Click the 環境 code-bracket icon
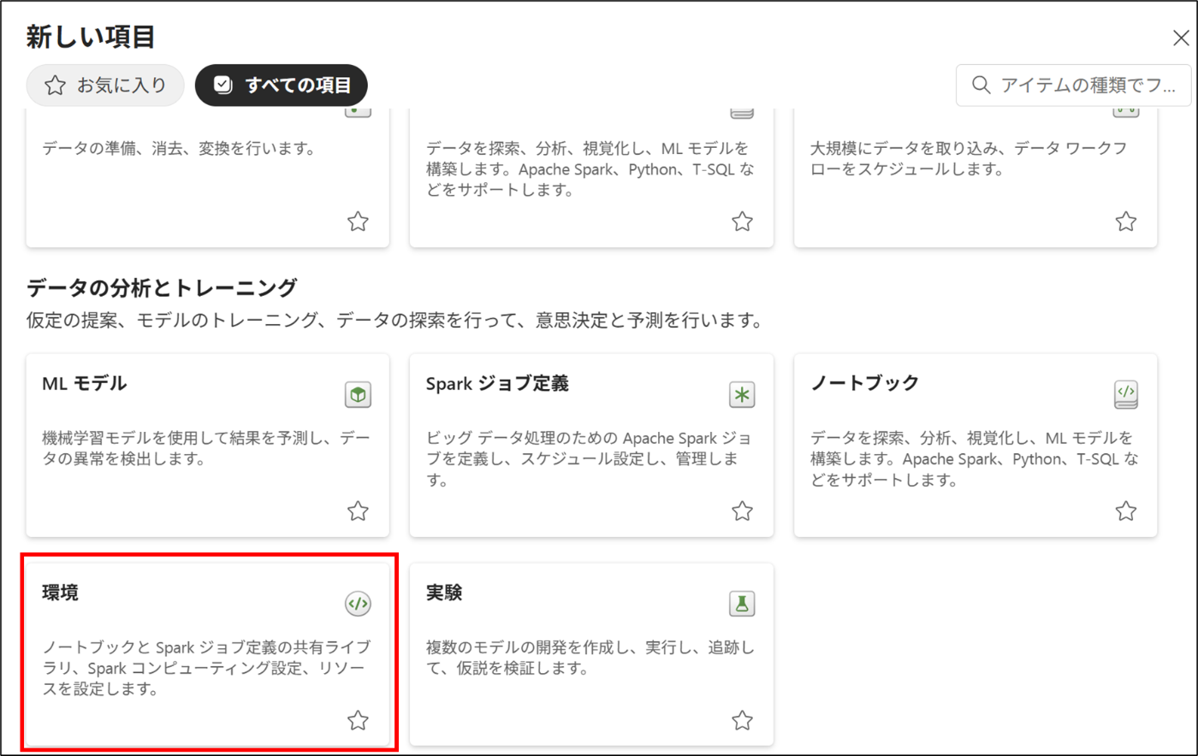 (358, 603)
